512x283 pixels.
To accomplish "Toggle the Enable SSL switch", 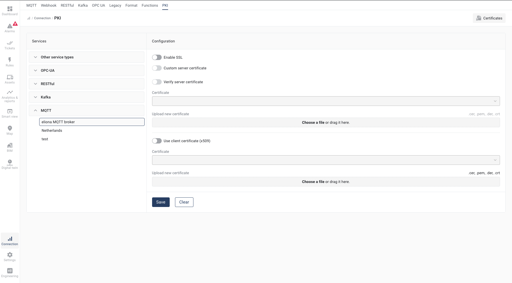I will (x=157, y=57).
